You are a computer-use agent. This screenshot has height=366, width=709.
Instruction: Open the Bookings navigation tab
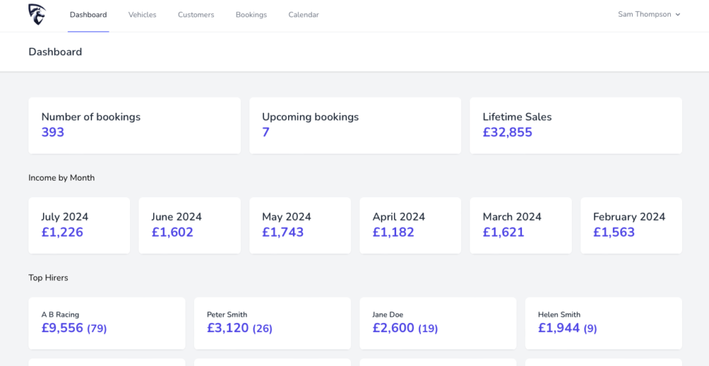pos(251,15)
